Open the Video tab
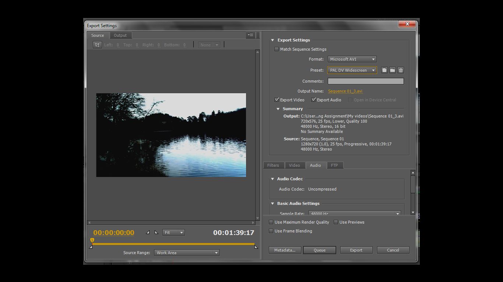This screenshot has height=282, width=503. pos(295,165)
